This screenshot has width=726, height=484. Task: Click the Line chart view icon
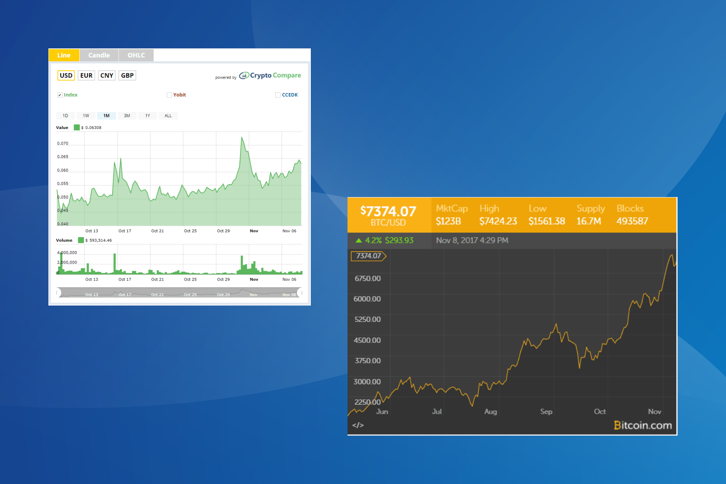point(64,54)
